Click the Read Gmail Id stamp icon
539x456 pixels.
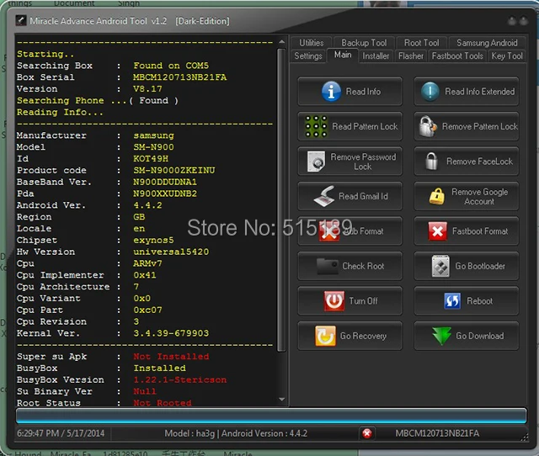click(323, 196)
